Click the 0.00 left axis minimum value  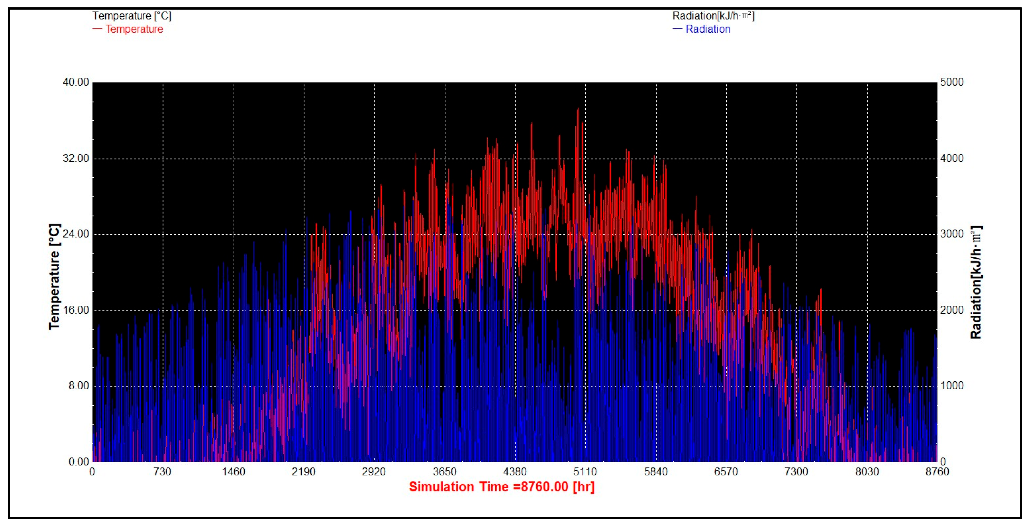point(79,462)
